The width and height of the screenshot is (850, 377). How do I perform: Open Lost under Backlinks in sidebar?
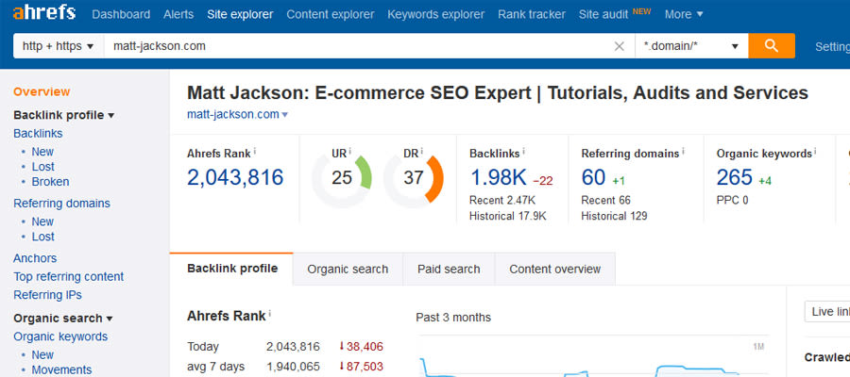[42, 167]
